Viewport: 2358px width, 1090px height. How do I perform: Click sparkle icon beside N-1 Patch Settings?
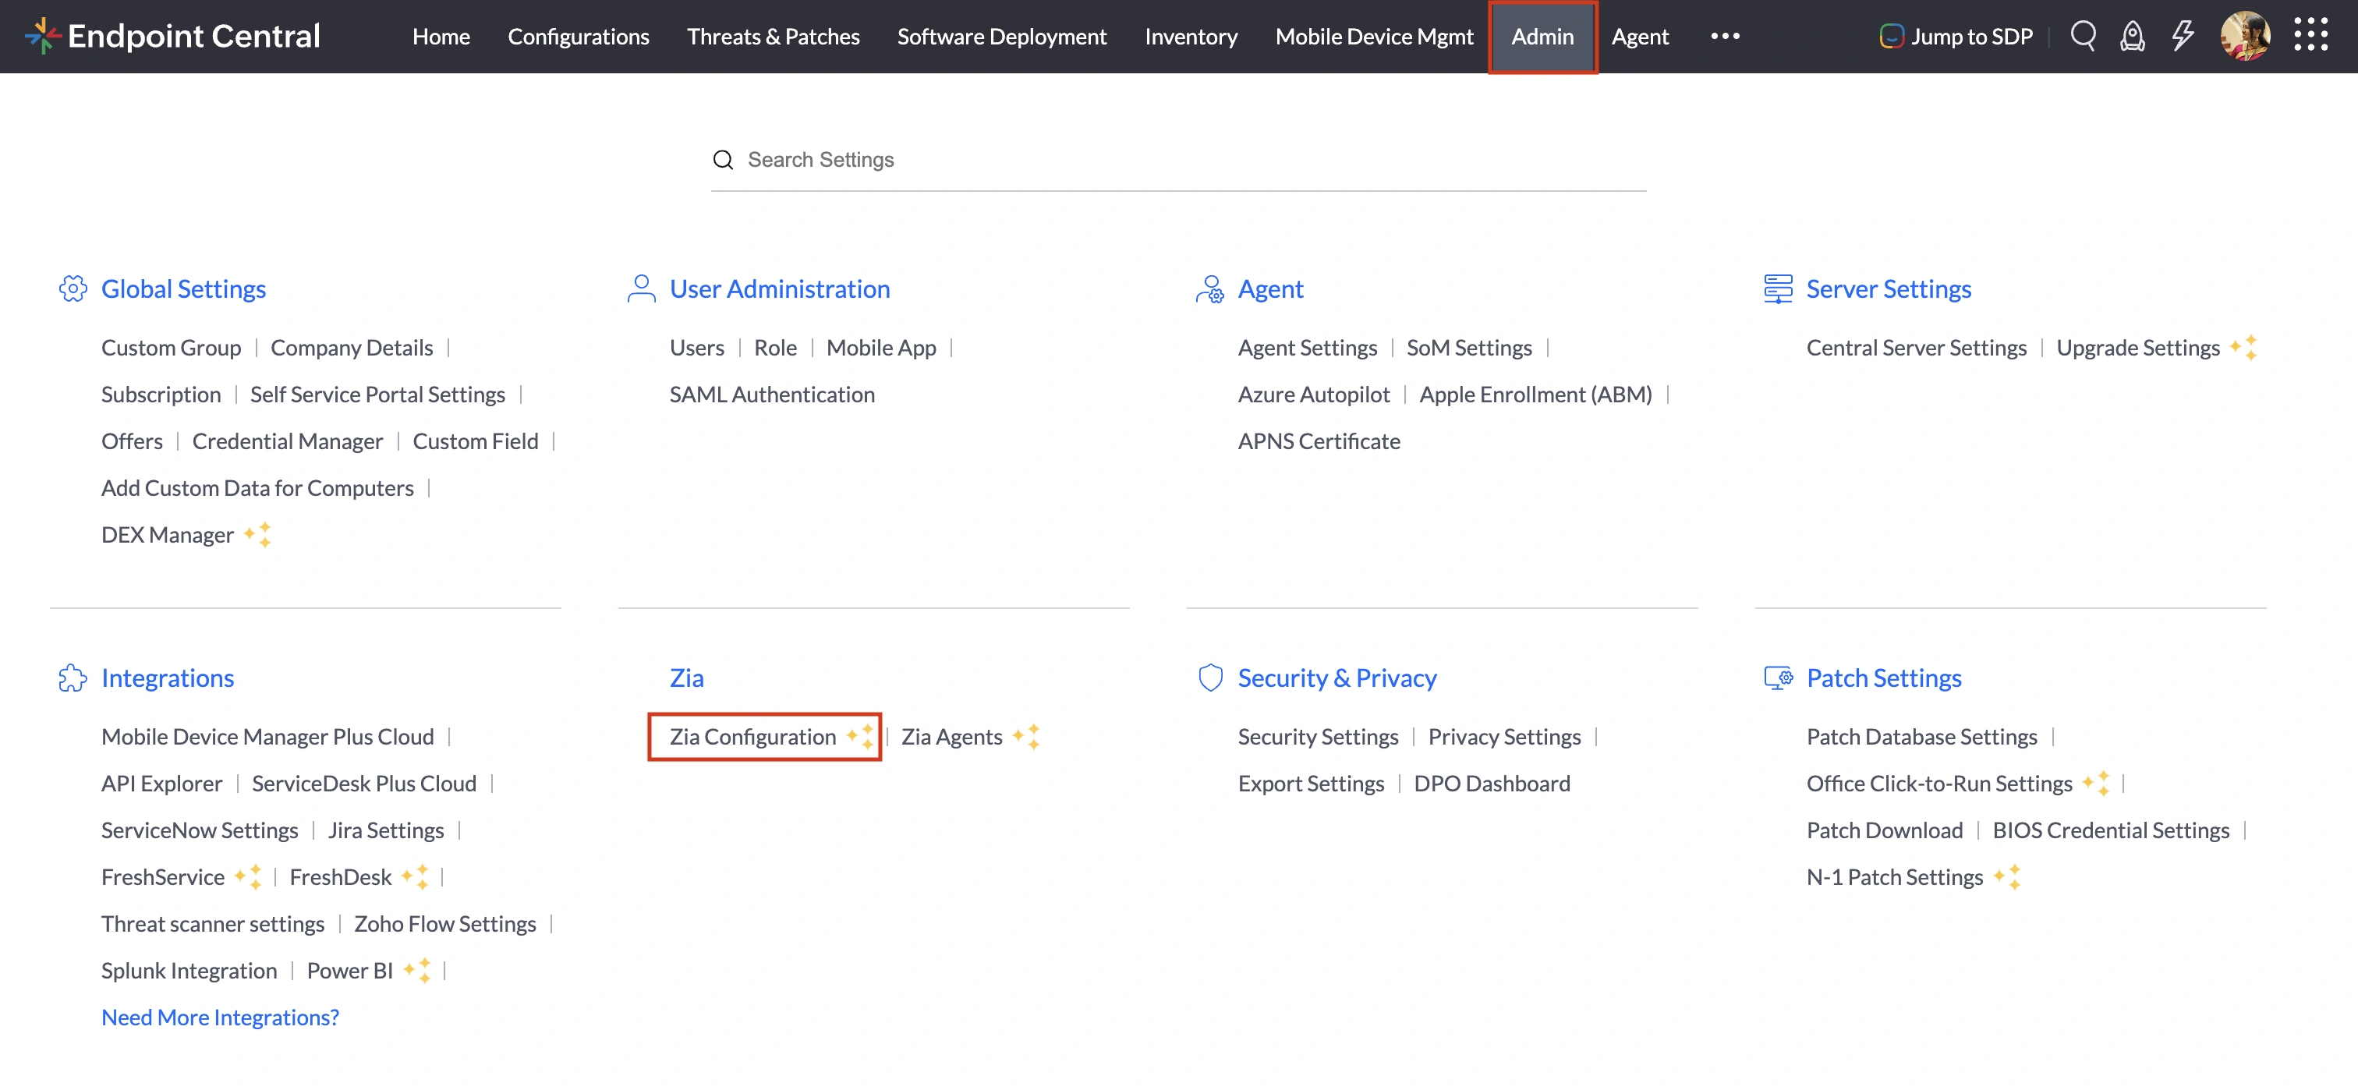tap(2007, 877)
